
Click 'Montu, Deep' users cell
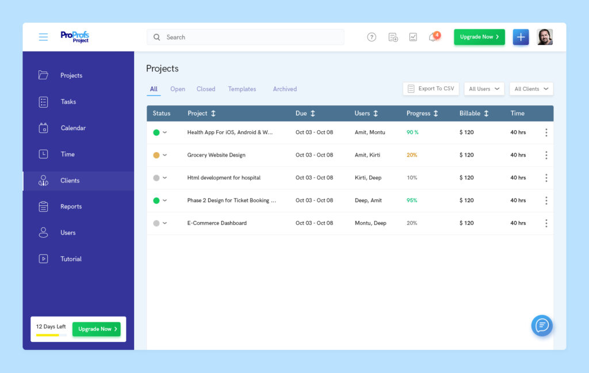(370, 223)
